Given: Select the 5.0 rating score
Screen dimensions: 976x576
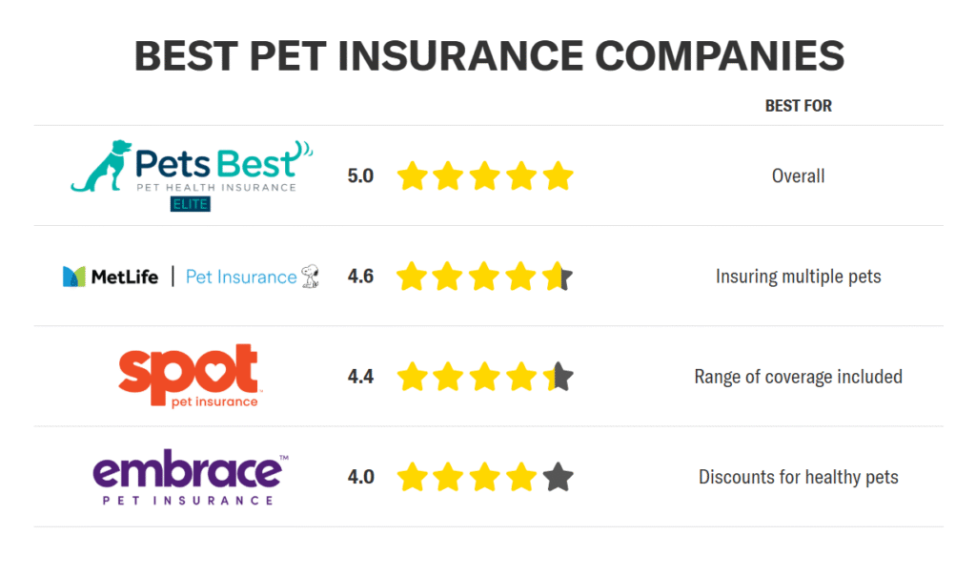Looking at the screenshot, I should click(360, 176).
